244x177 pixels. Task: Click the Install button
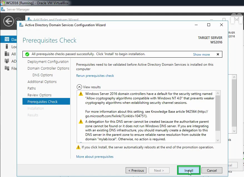[x=189, y=170]
